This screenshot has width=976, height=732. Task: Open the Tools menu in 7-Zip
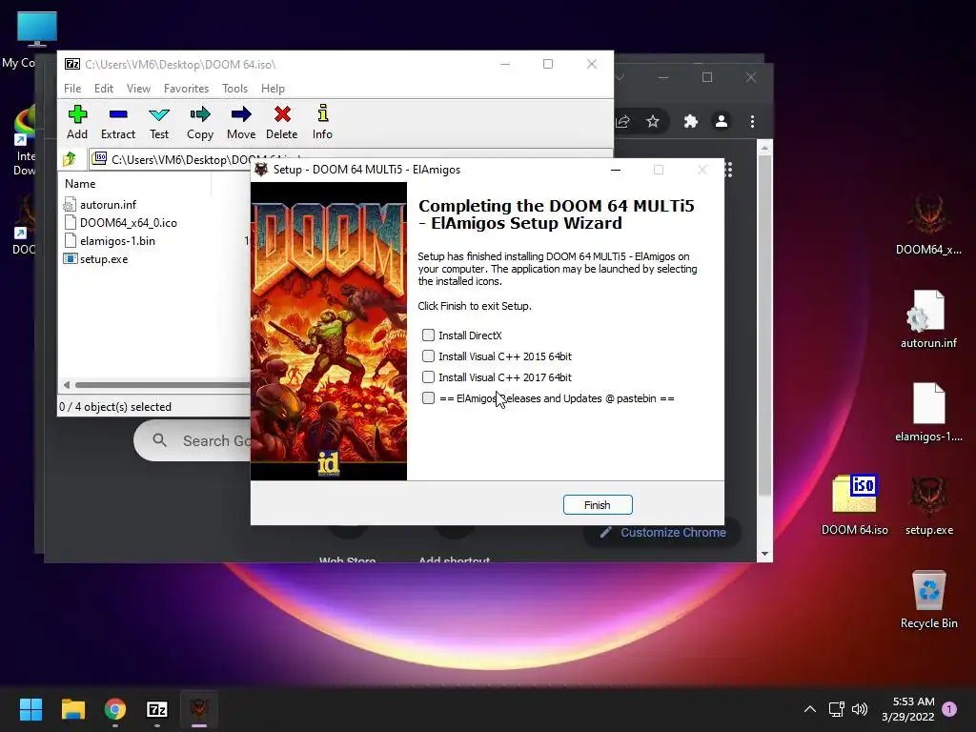point(234,89)
